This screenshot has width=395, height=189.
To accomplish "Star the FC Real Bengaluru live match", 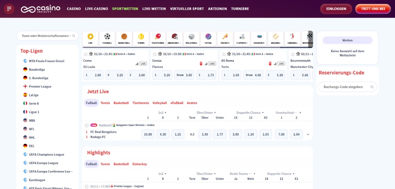I will coord(86,125).
